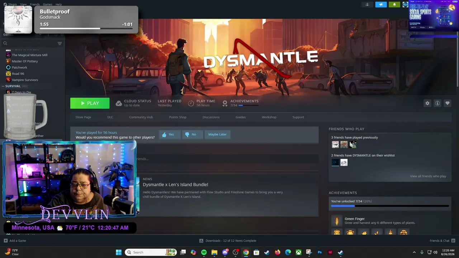Open library filter options icon

pyautogui.click(x=60, y=43)
